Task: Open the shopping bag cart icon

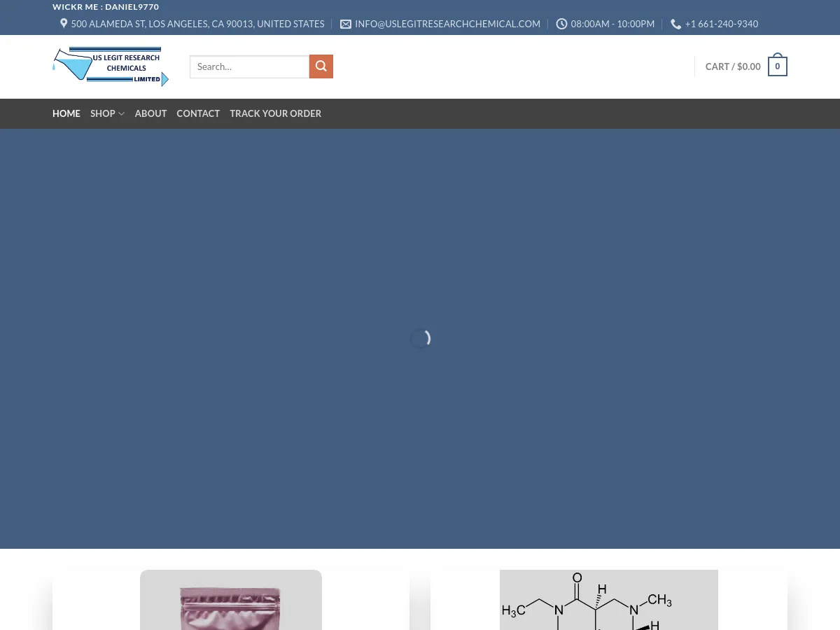Action: 777,65
